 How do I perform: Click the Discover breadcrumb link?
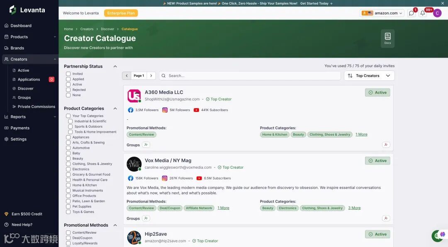click(107, 29)
